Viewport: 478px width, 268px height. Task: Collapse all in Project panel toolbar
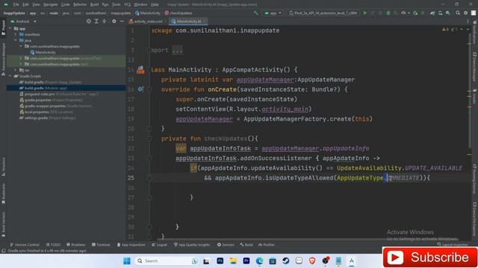pyautogui.click(x=105, y=22)
